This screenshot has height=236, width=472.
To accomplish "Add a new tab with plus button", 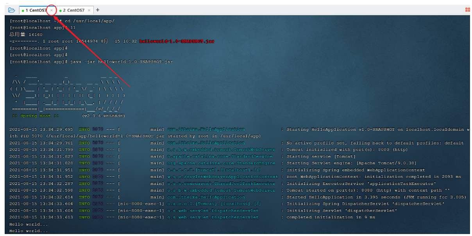I will point(98,10).
